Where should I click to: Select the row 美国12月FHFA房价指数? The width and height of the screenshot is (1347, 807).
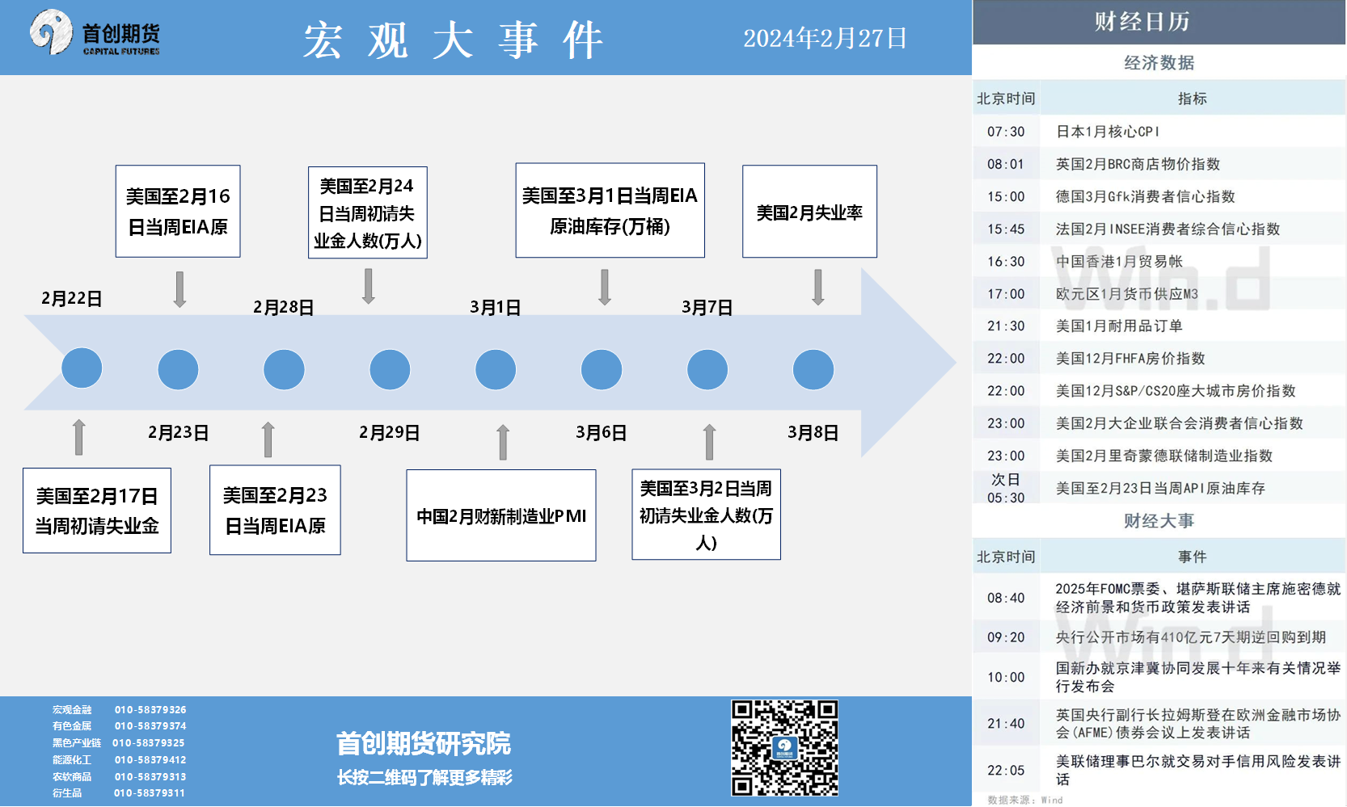[1159, 359]
